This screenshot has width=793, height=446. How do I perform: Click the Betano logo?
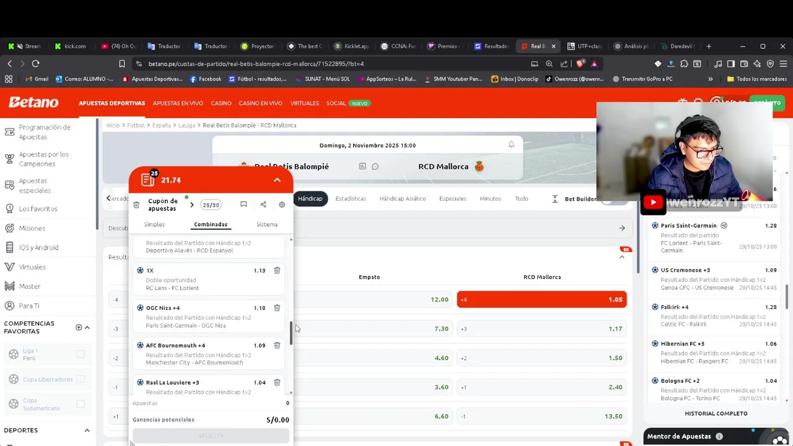pos(33,103)
